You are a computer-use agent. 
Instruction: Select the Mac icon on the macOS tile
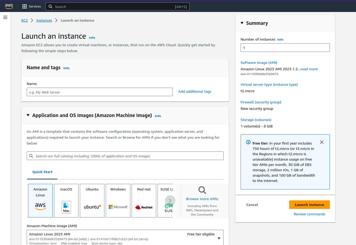click(66, 207)
